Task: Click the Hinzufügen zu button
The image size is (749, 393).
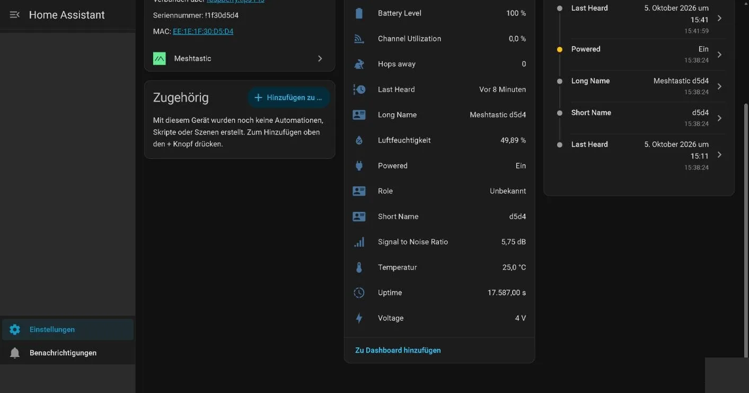Action: click(288, 97)
